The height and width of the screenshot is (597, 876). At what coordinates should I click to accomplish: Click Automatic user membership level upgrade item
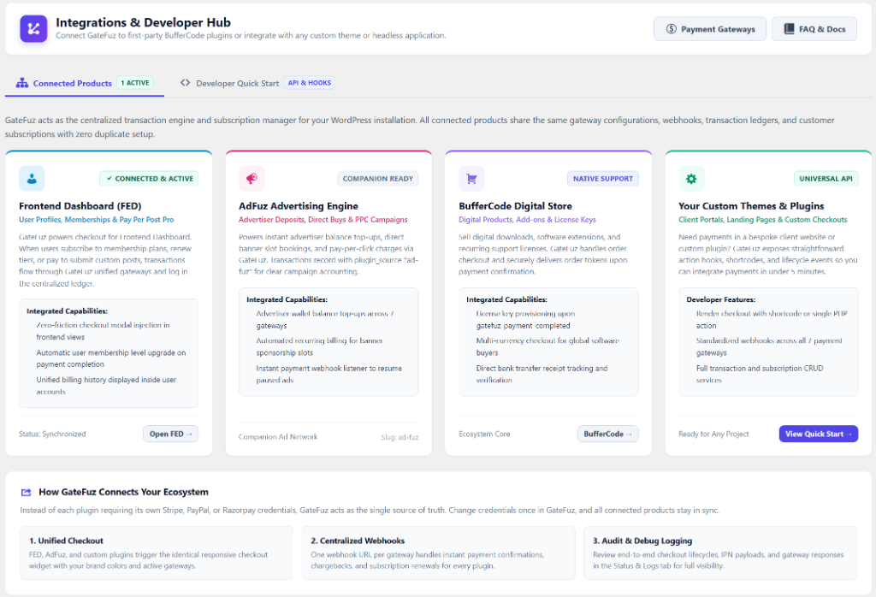pos(110,358)
